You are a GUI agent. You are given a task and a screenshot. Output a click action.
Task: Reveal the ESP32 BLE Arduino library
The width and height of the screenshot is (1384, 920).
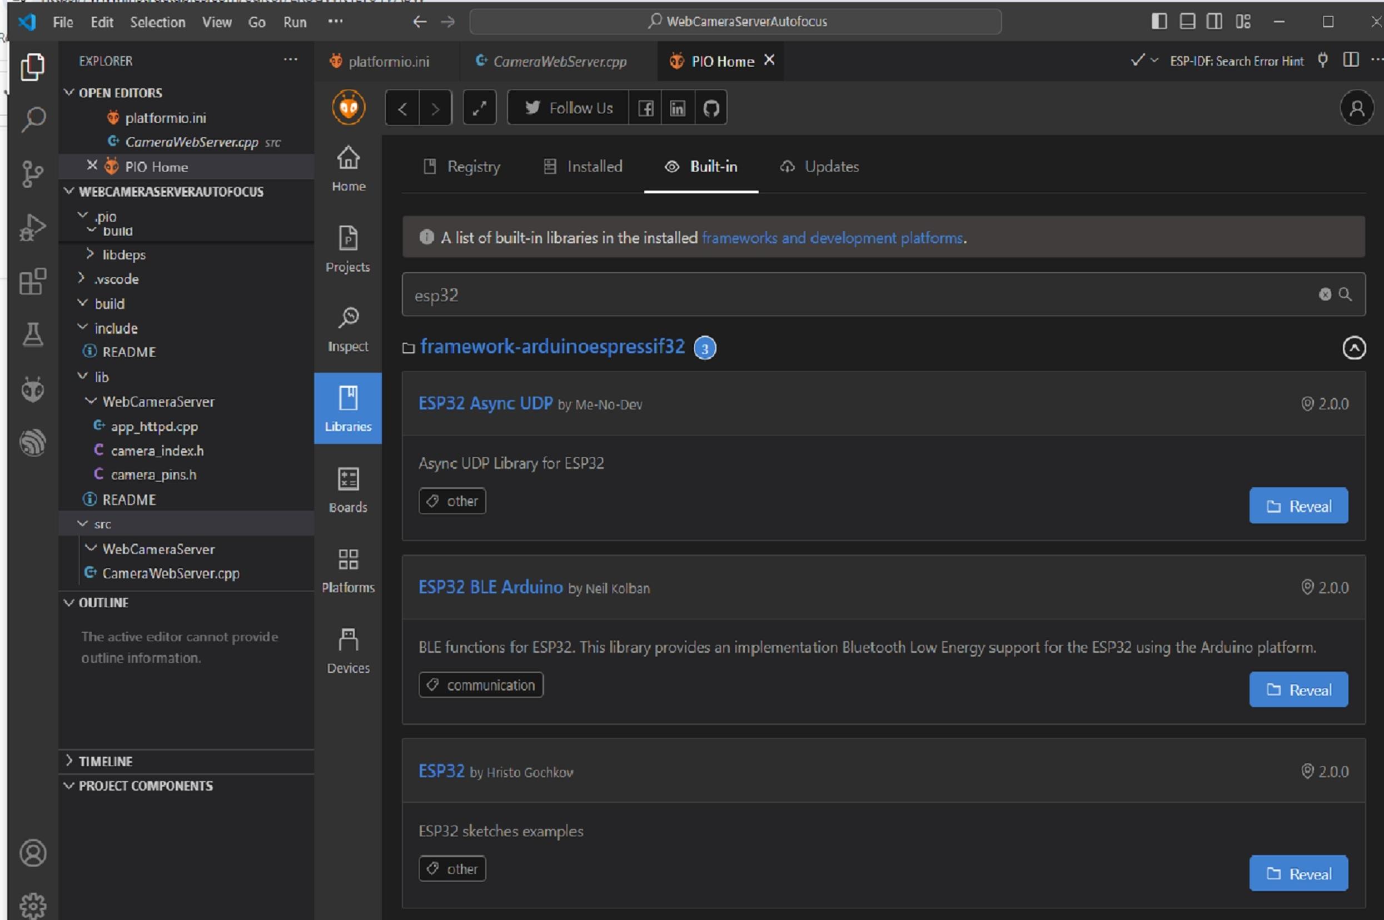click(1298, 689)
